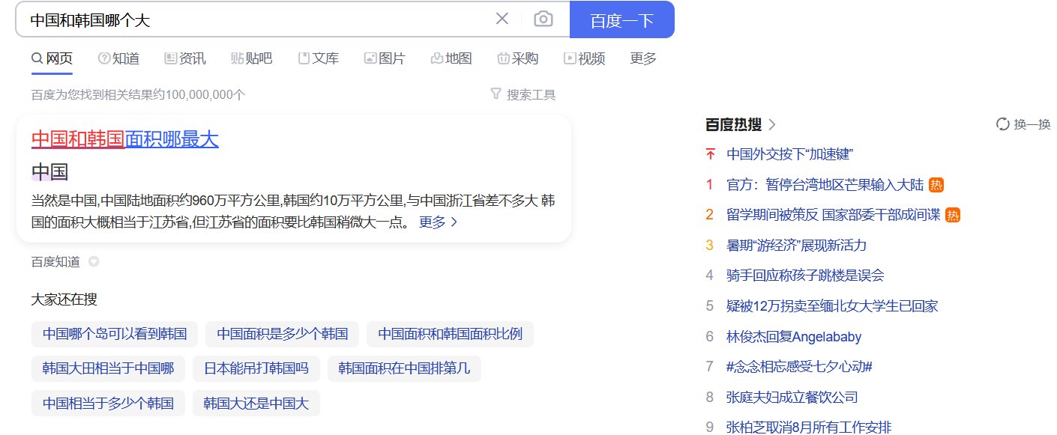Click the 百度知道 source label

(55, 262)
